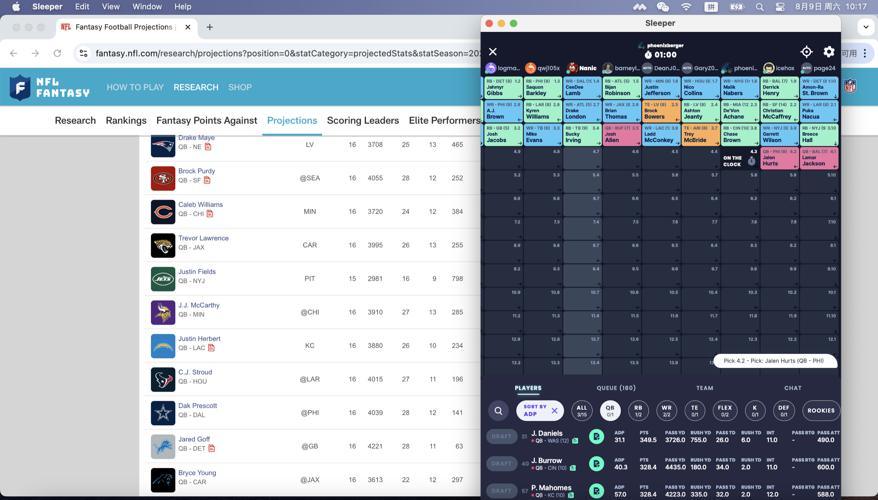Click the fantasy.nfl.com address bar URL
The height and width of the screenshot is (500, 878).
click(x=287, y=53)
